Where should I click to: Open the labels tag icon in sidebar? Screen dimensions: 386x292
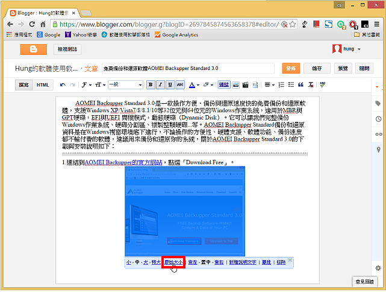point(378,104)
